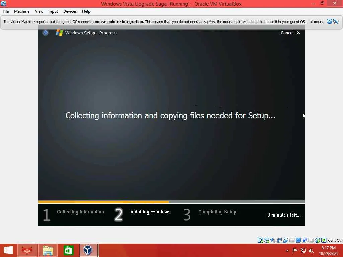The width and height of the screenshot is (343, 257).
Task: Open the Devices menu
Action: click(x=70, y=11)
